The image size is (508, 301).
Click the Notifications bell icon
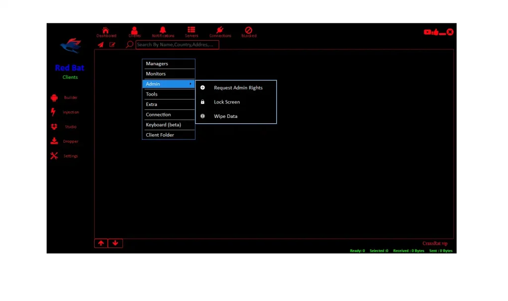pyautogui.click(x=163, y=31)
